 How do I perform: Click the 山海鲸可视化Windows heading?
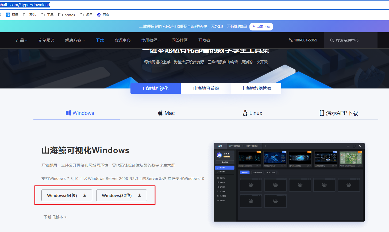coord(86,150)
